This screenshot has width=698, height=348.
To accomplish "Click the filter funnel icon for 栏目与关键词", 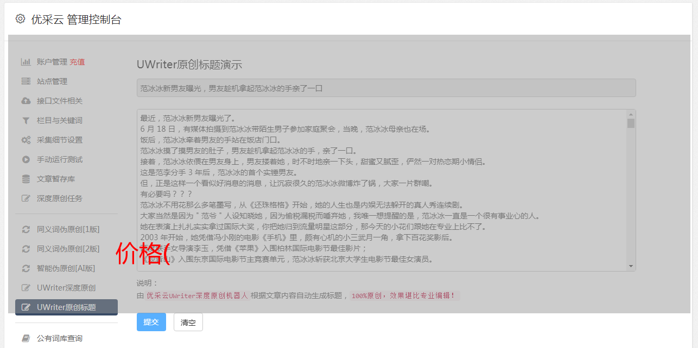I will pos(26,120).
